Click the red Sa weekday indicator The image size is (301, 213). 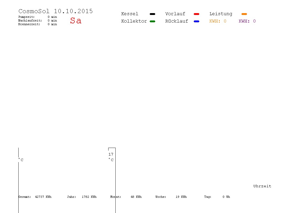click(76, 20)
